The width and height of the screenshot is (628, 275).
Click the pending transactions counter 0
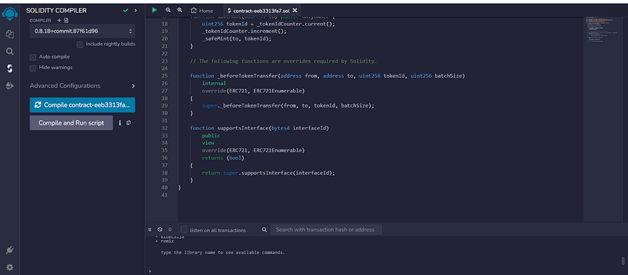click(x=170, y=229)
